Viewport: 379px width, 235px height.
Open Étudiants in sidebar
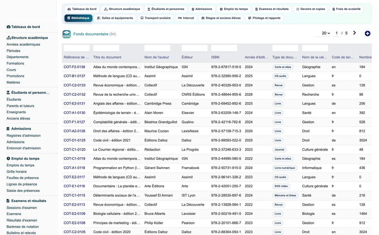click(x=14, y=99)
